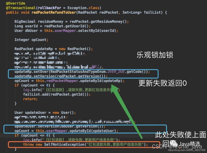Click the redPacketRefundToUser method name
This screenshot has height=153, width=207.
pos(54,12)
